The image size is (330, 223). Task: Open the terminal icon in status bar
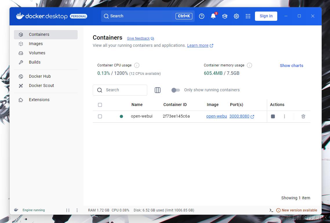pos(271,210)
